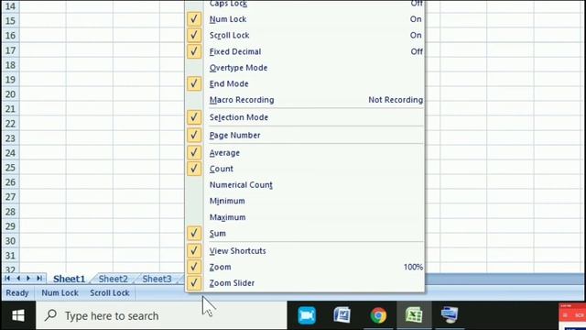
Task: Switch to Sheet1 tab
Action: click(x=70, y=279)
